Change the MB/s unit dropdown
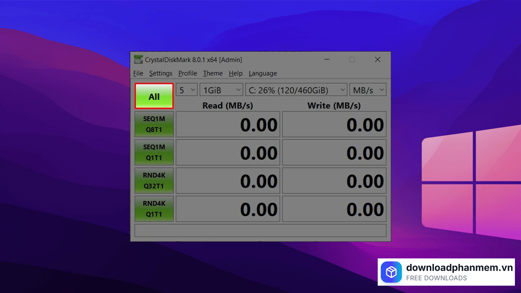The height and width of the screenshot is (293, 521). click(368, 90)
